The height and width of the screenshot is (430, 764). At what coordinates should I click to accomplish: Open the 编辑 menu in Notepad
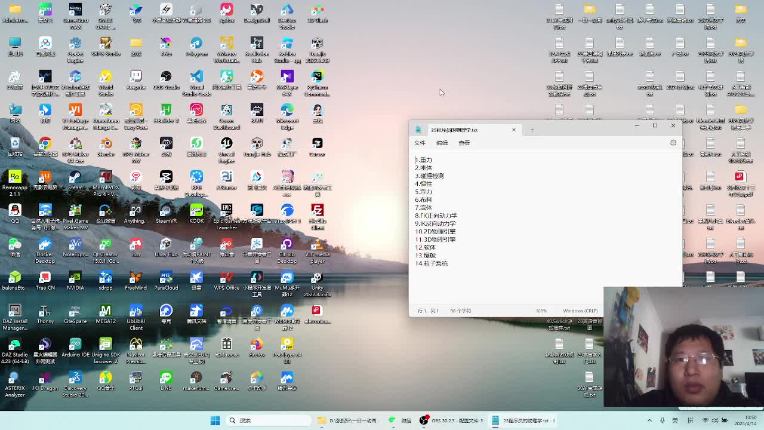pyautogui.click(x=442, y=143)
